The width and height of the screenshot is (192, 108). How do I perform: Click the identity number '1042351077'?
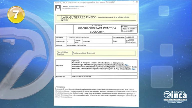pos(130,37)
